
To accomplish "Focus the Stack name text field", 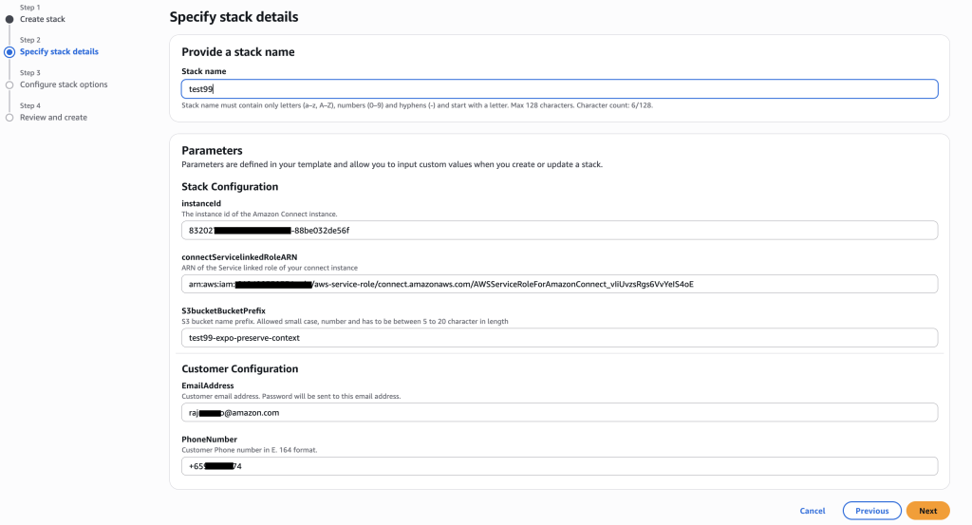I will (x=559, y=88).
